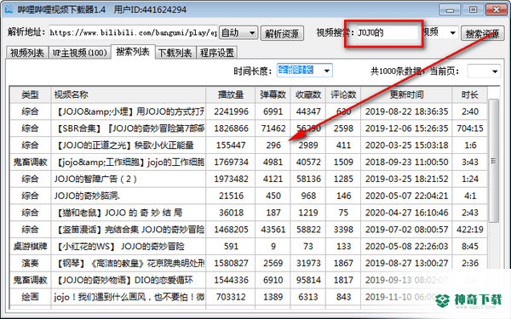
Task: Click play count 1826866 cell
Action: click(x=231, y=128)
